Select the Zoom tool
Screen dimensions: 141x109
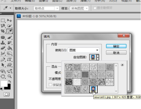10,76
